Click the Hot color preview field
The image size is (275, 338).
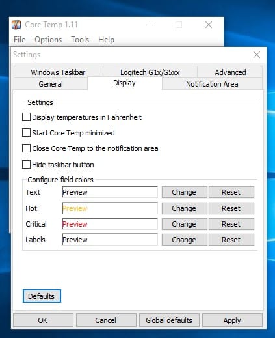(110, 208)
